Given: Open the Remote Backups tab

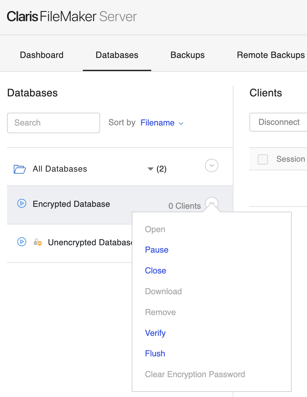Looking at the screenshot, I should pos(271,55).
